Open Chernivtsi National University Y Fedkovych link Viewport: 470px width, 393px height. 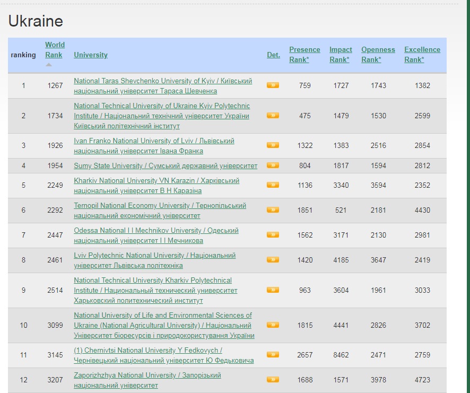(164, 355)
